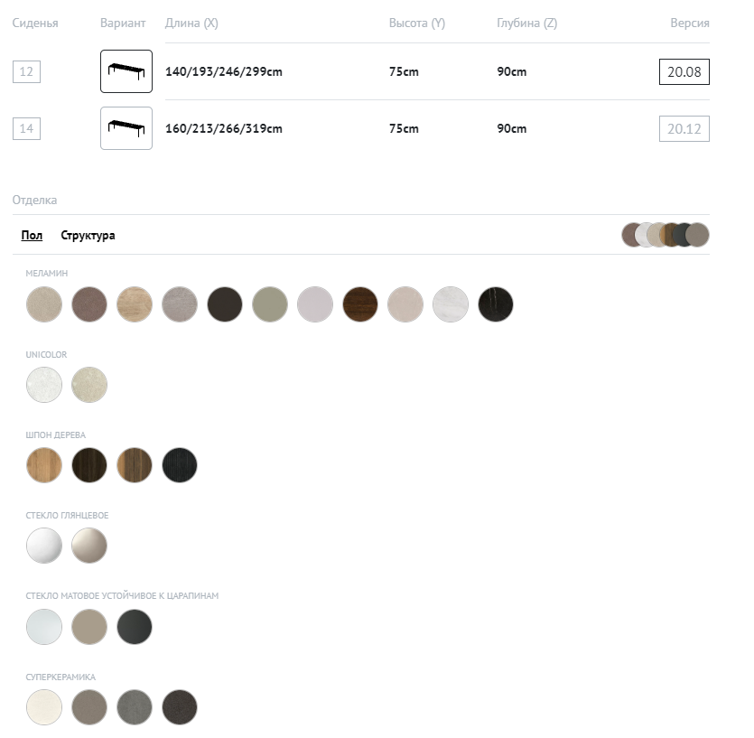Select the black Шпон дерева swatch
Screen dimensions: 754x738
click(180, 465)
